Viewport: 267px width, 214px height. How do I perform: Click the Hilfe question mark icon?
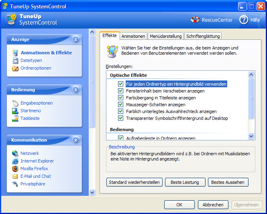244,20
